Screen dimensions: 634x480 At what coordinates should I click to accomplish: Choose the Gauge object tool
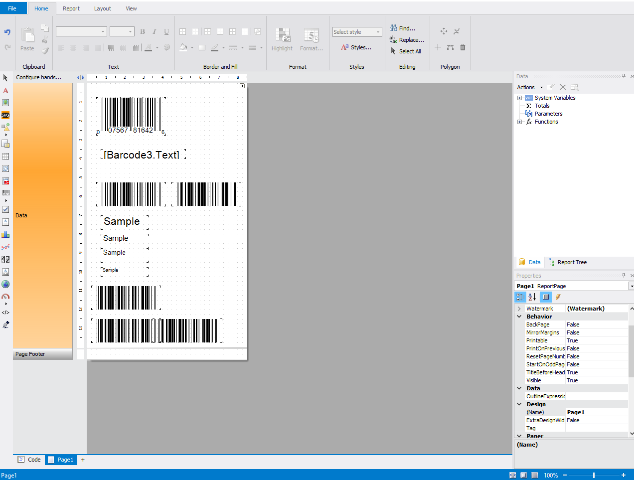(5, 297)
